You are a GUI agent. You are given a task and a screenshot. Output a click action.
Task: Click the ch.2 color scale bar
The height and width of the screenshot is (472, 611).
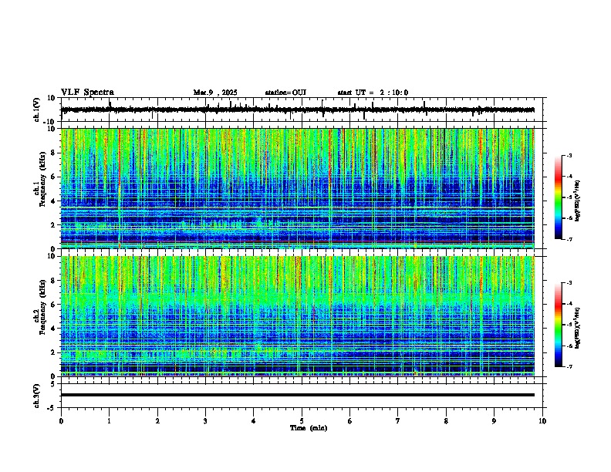[559, 325]
